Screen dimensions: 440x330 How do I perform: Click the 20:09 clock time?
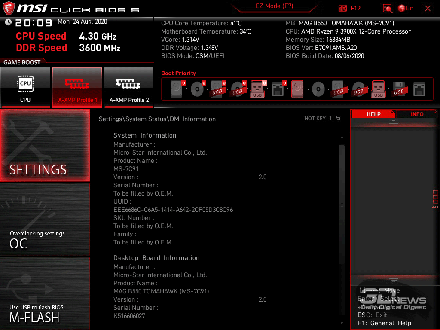pyautogui.click(x=34, y=23)
